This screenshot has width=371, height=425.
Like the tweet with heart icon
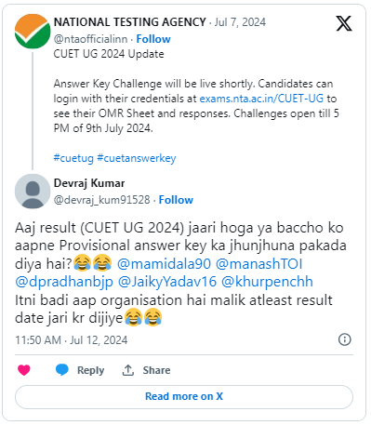tap(24, 370)
